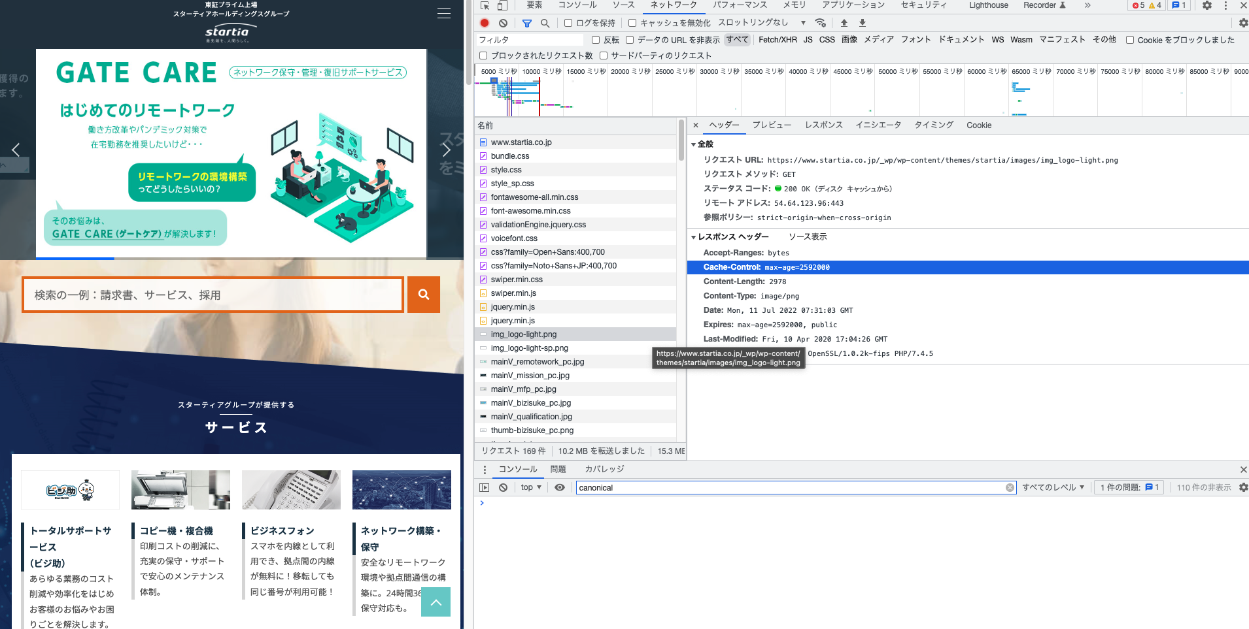Open DevTools three-dot customize menu
Viewport: 1249px width, 629px height.
[1225, 5]
